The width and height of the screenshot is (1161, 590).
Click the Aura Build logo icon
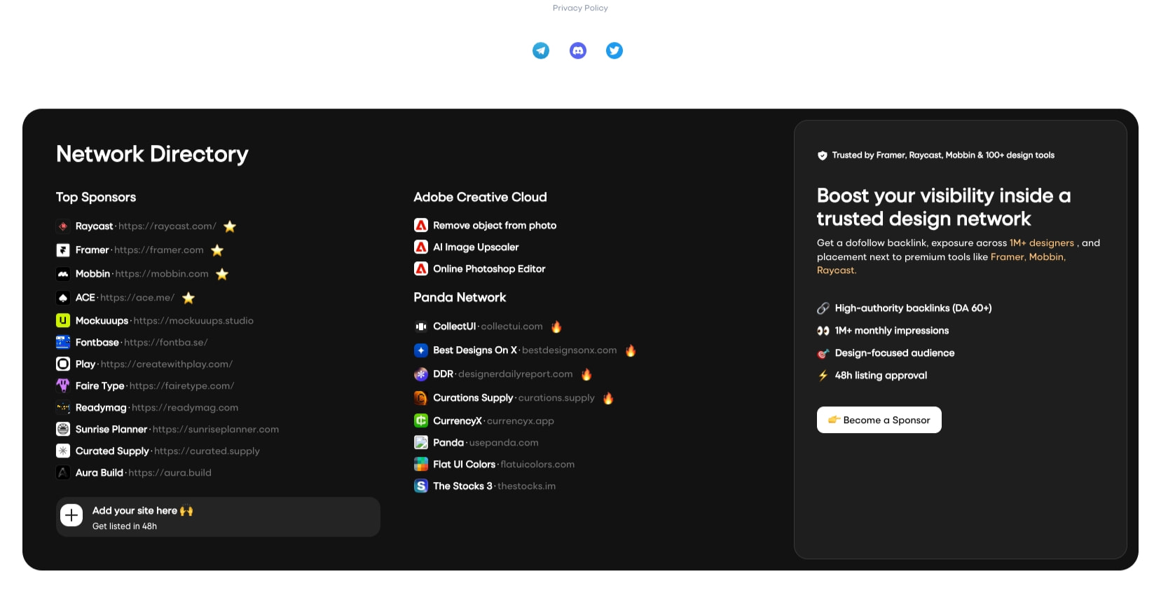pyautogui.click(x=63, y=472)
